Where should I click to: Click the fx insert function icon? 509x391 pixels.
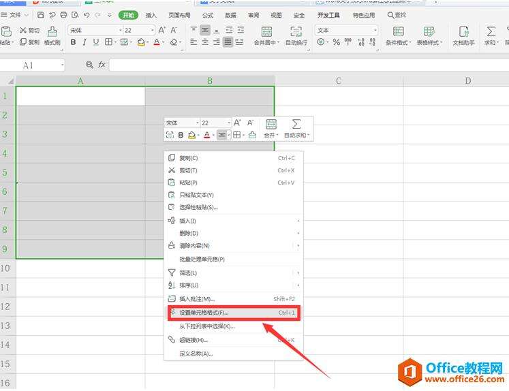102,65
